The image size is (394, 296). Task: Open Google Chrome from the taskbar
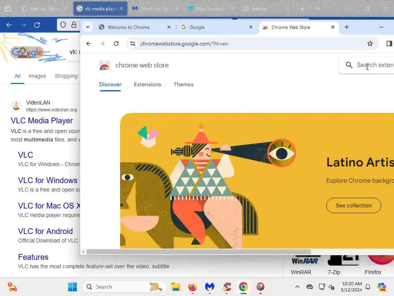coord(243,287)
